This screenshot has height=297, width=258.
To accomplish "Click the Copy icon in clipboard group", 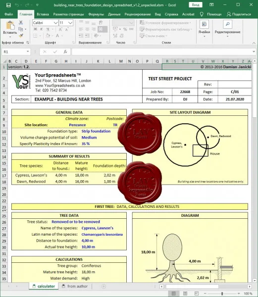I will click(x=20, y=29).
